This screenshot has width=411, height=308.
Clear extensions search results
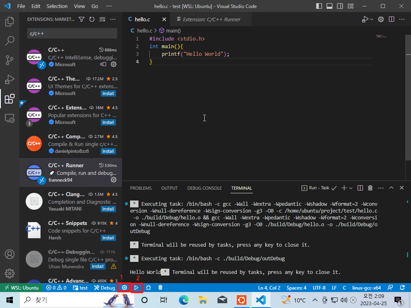[102, 19]
